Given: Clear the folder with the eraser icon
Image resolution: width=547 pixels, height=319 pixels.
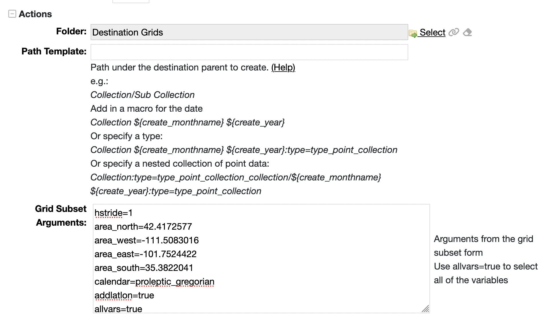Looking at the screenshot, I should coord(468,32).
